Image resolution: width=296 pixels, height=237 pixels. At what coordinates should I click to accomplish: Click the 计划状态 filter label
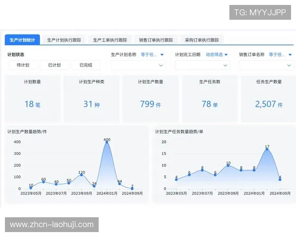[x=16, y=55]
